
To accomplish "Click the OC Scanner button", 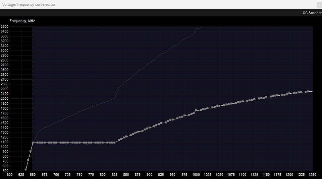I will 312,13.
